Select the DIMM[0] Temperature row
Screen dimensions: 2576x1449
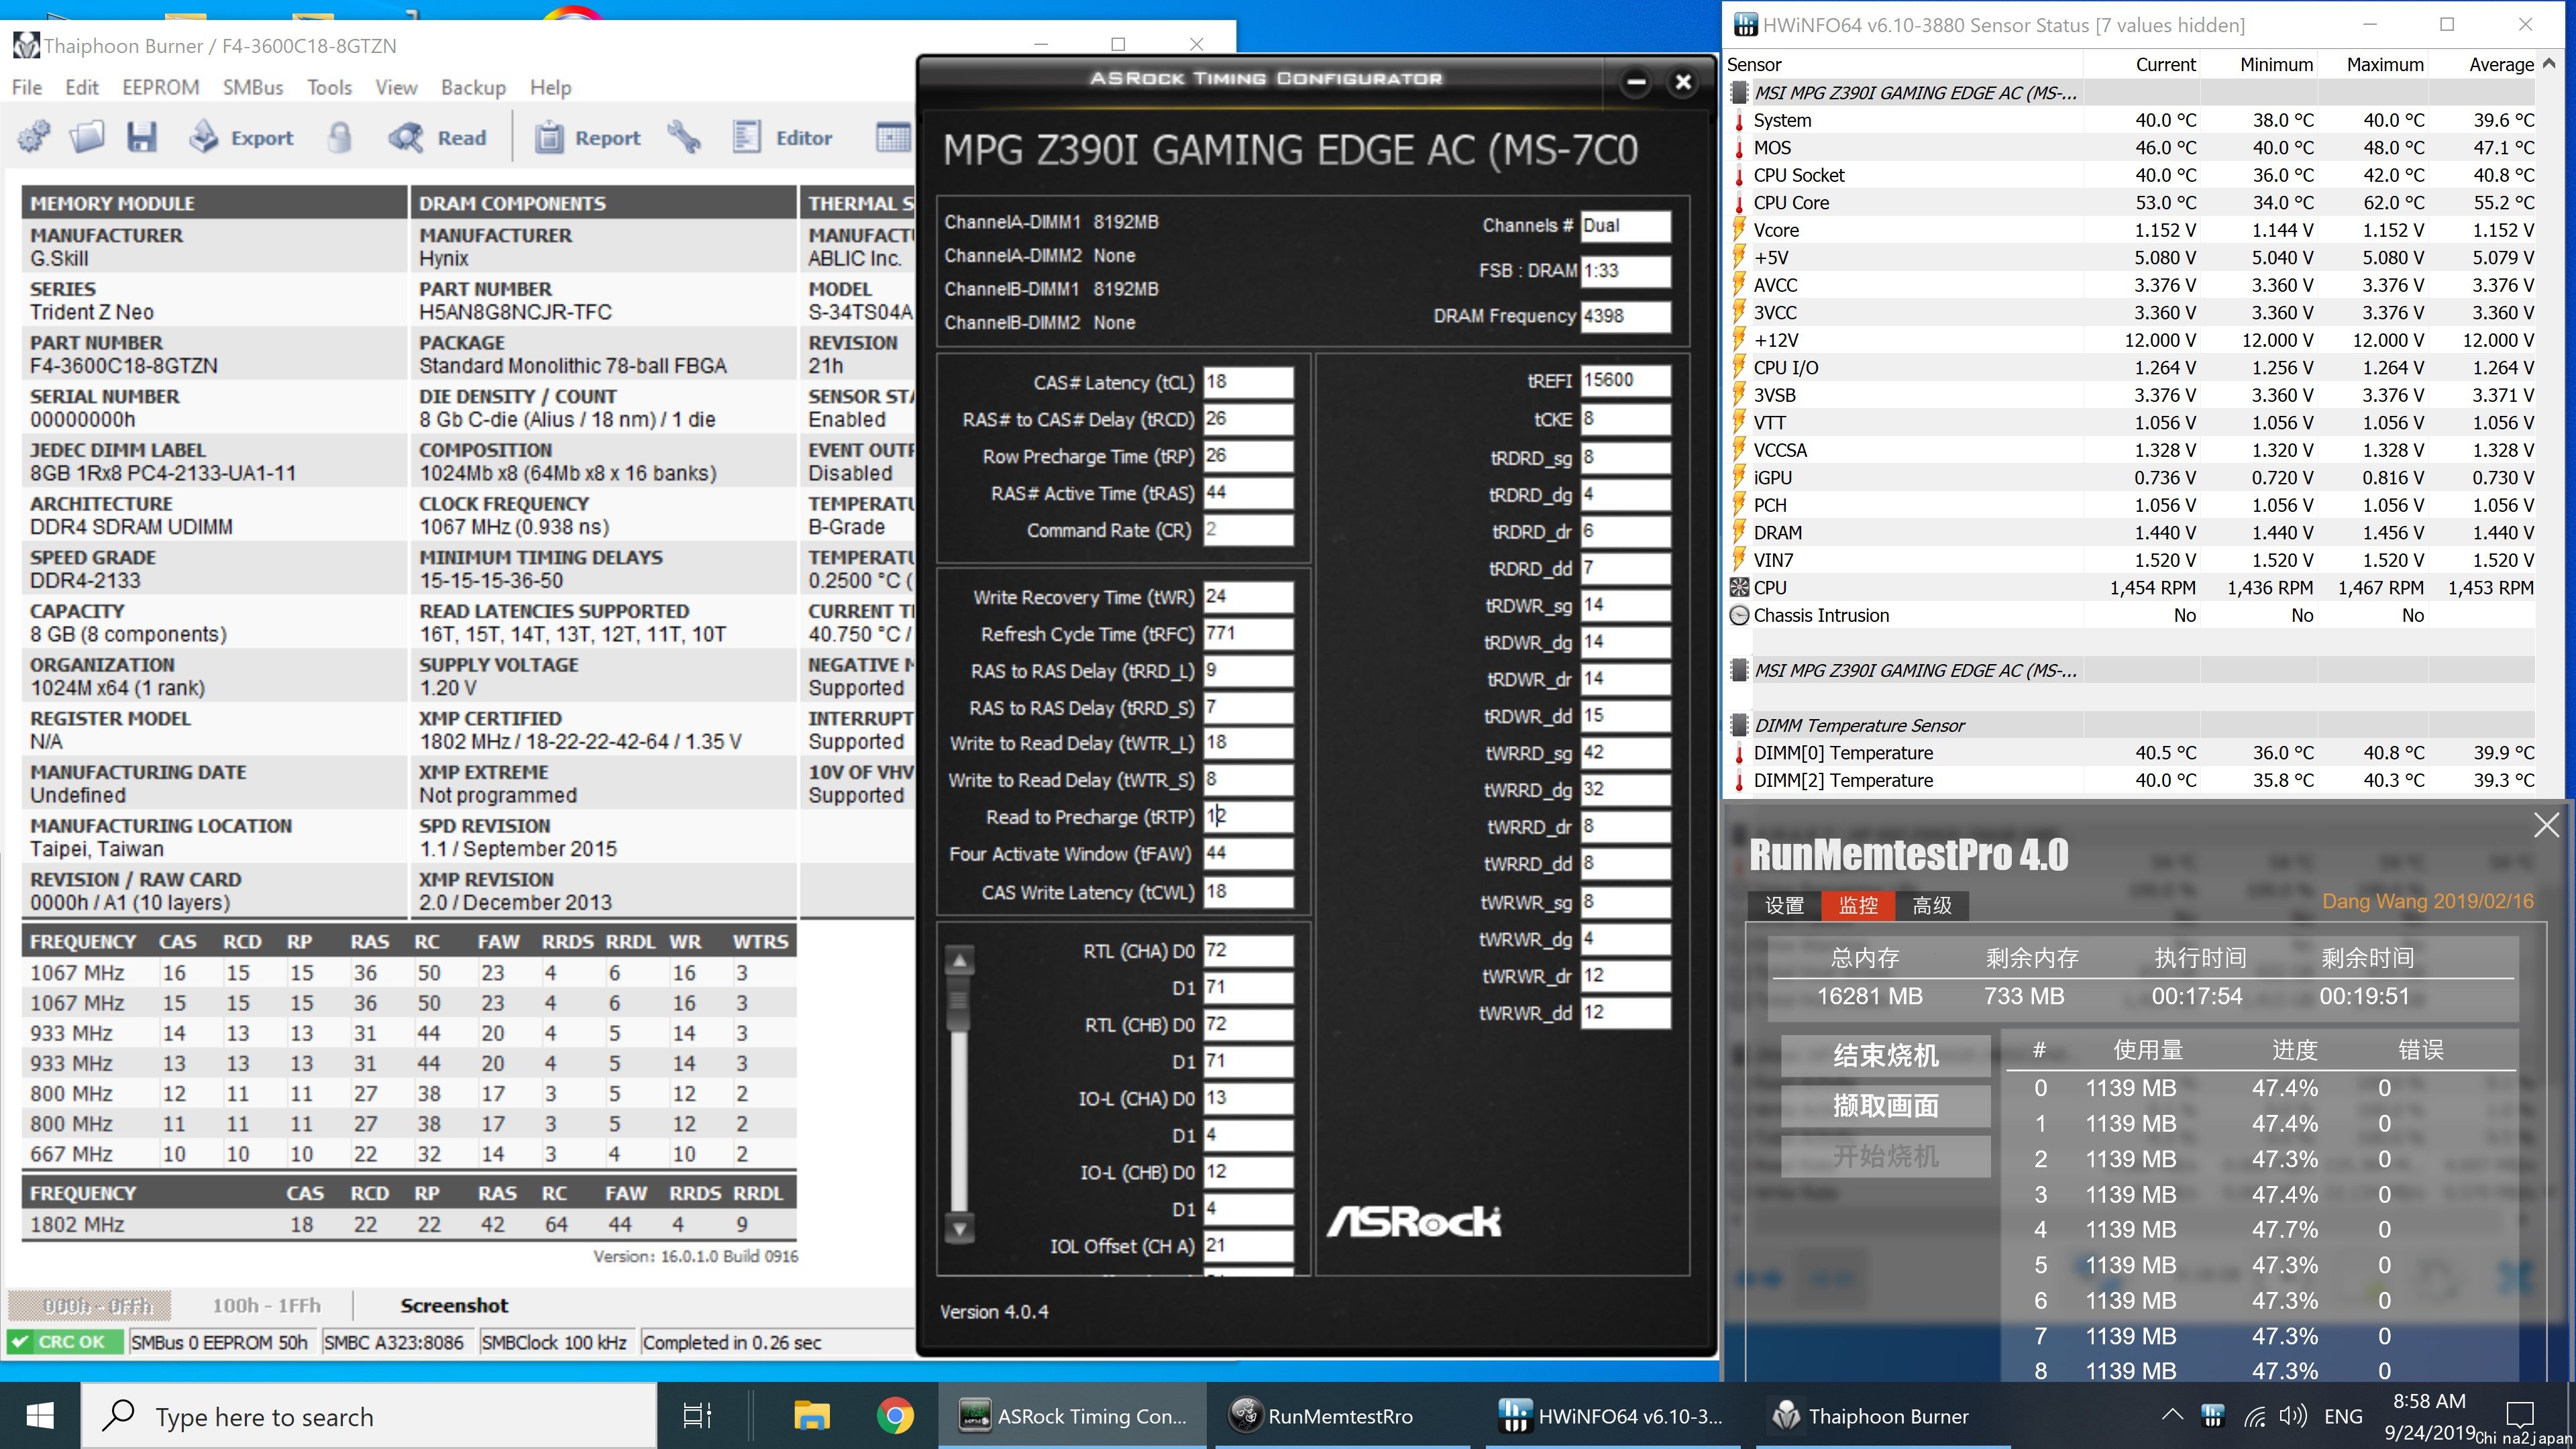2131,753
